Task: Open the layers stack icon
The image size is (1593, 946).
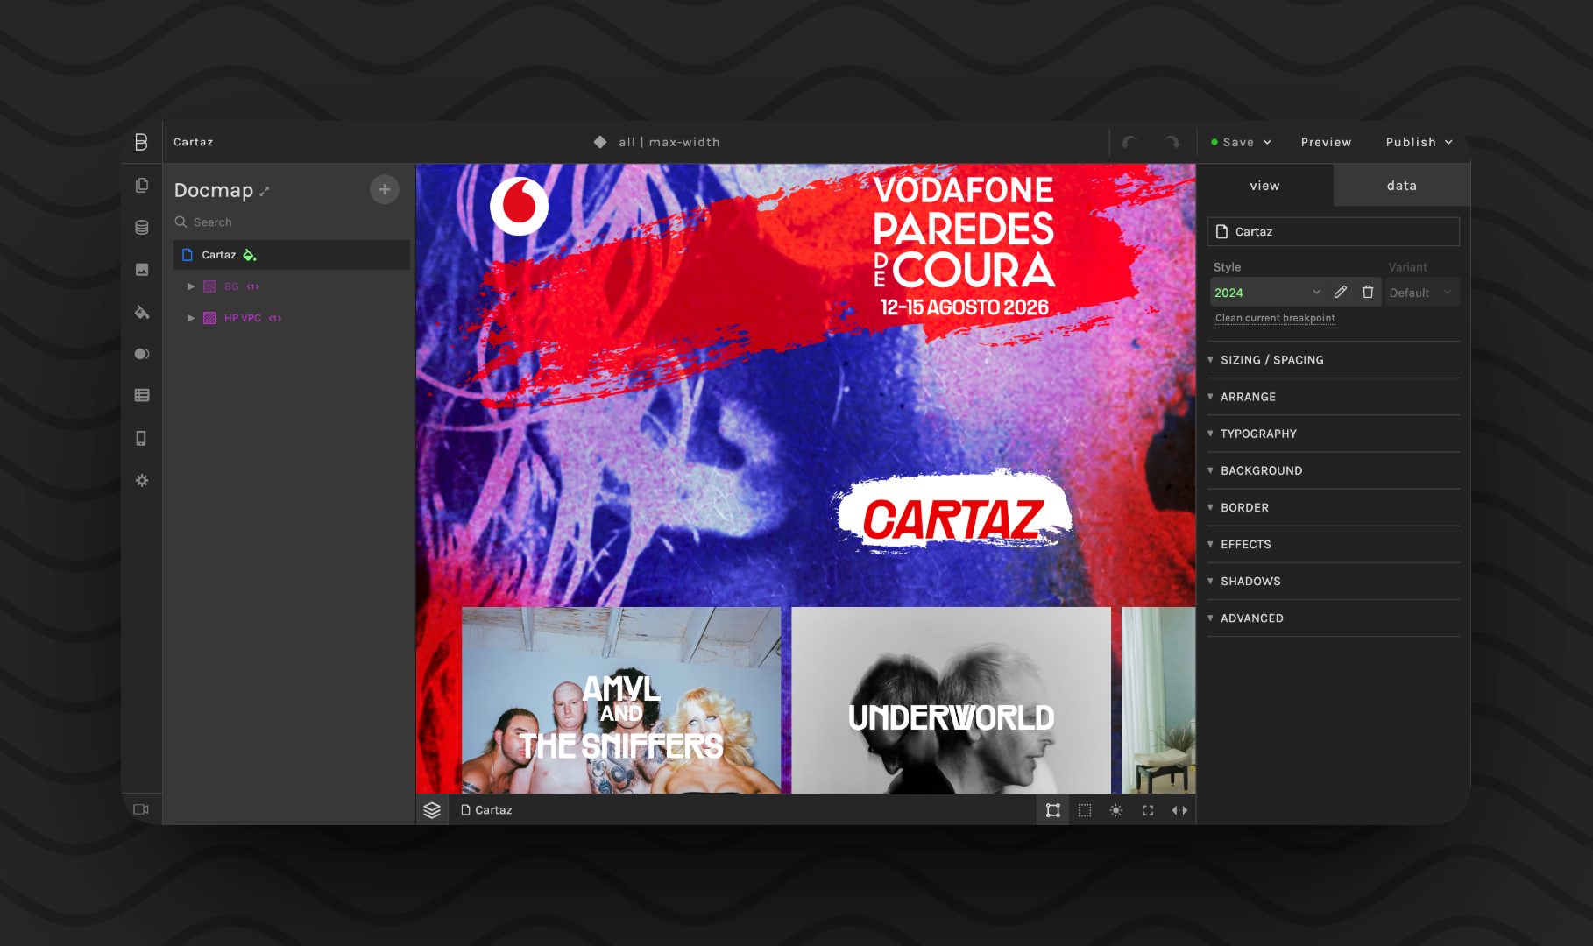Action: 432,810
